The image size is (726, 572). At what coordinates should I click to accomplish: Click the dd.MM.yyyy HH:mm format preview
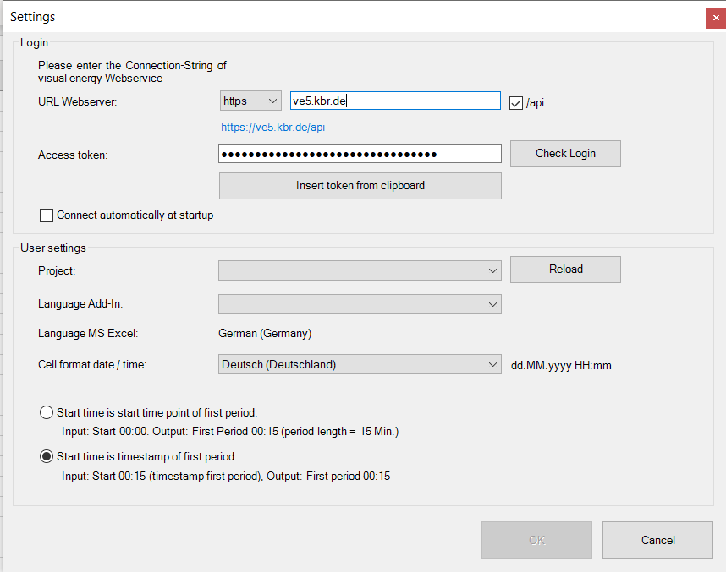coord(561,366)
